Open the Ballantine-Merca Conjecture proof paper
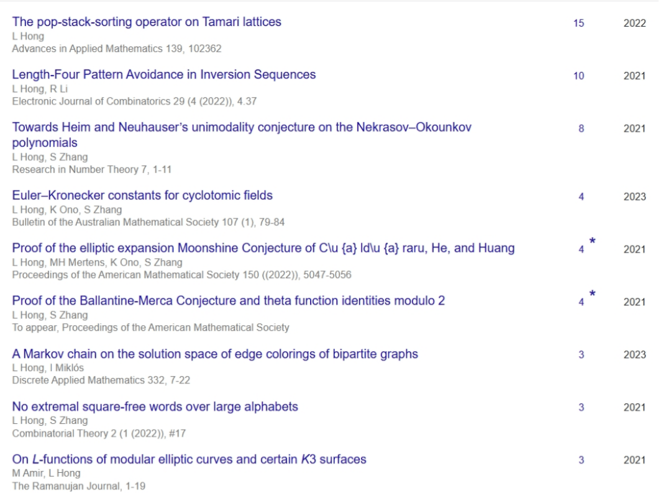 click(x=229, y=301)
